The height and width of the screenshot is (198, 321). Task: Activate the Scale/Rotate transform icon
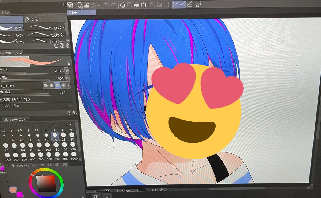[x=143, y=5]
